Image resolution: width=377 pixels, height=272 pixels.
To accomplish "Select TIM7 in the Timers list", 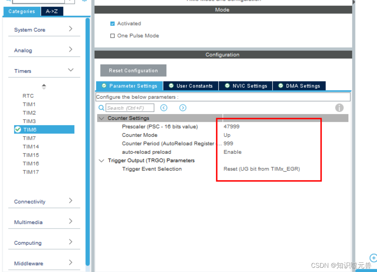I will (x=29, y=138).
